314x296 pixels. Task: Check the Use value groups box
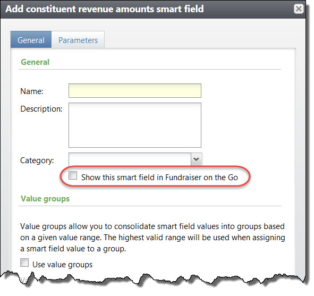click(x=24, y=263)
